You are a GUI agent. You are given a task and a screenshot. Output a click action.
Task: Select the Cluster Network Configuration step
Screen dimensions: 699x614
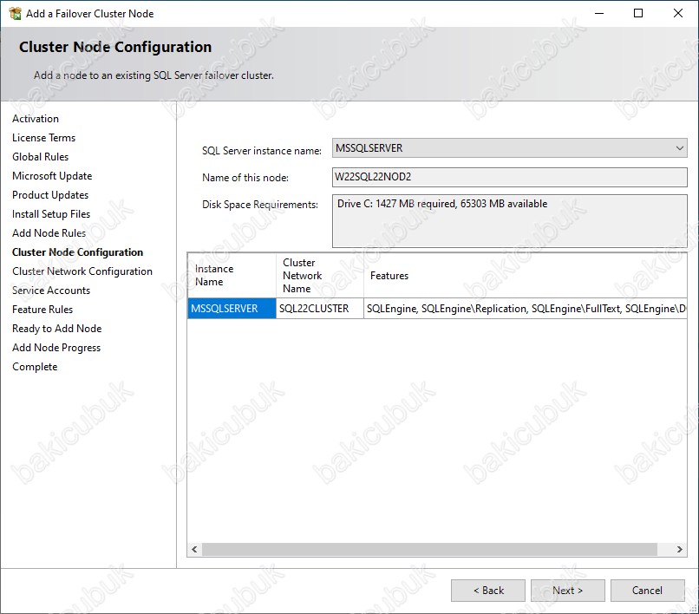tap(82, 271)
